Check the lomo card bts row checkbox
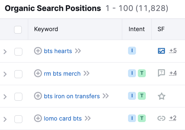185x130 pixels. coord(18,119)
